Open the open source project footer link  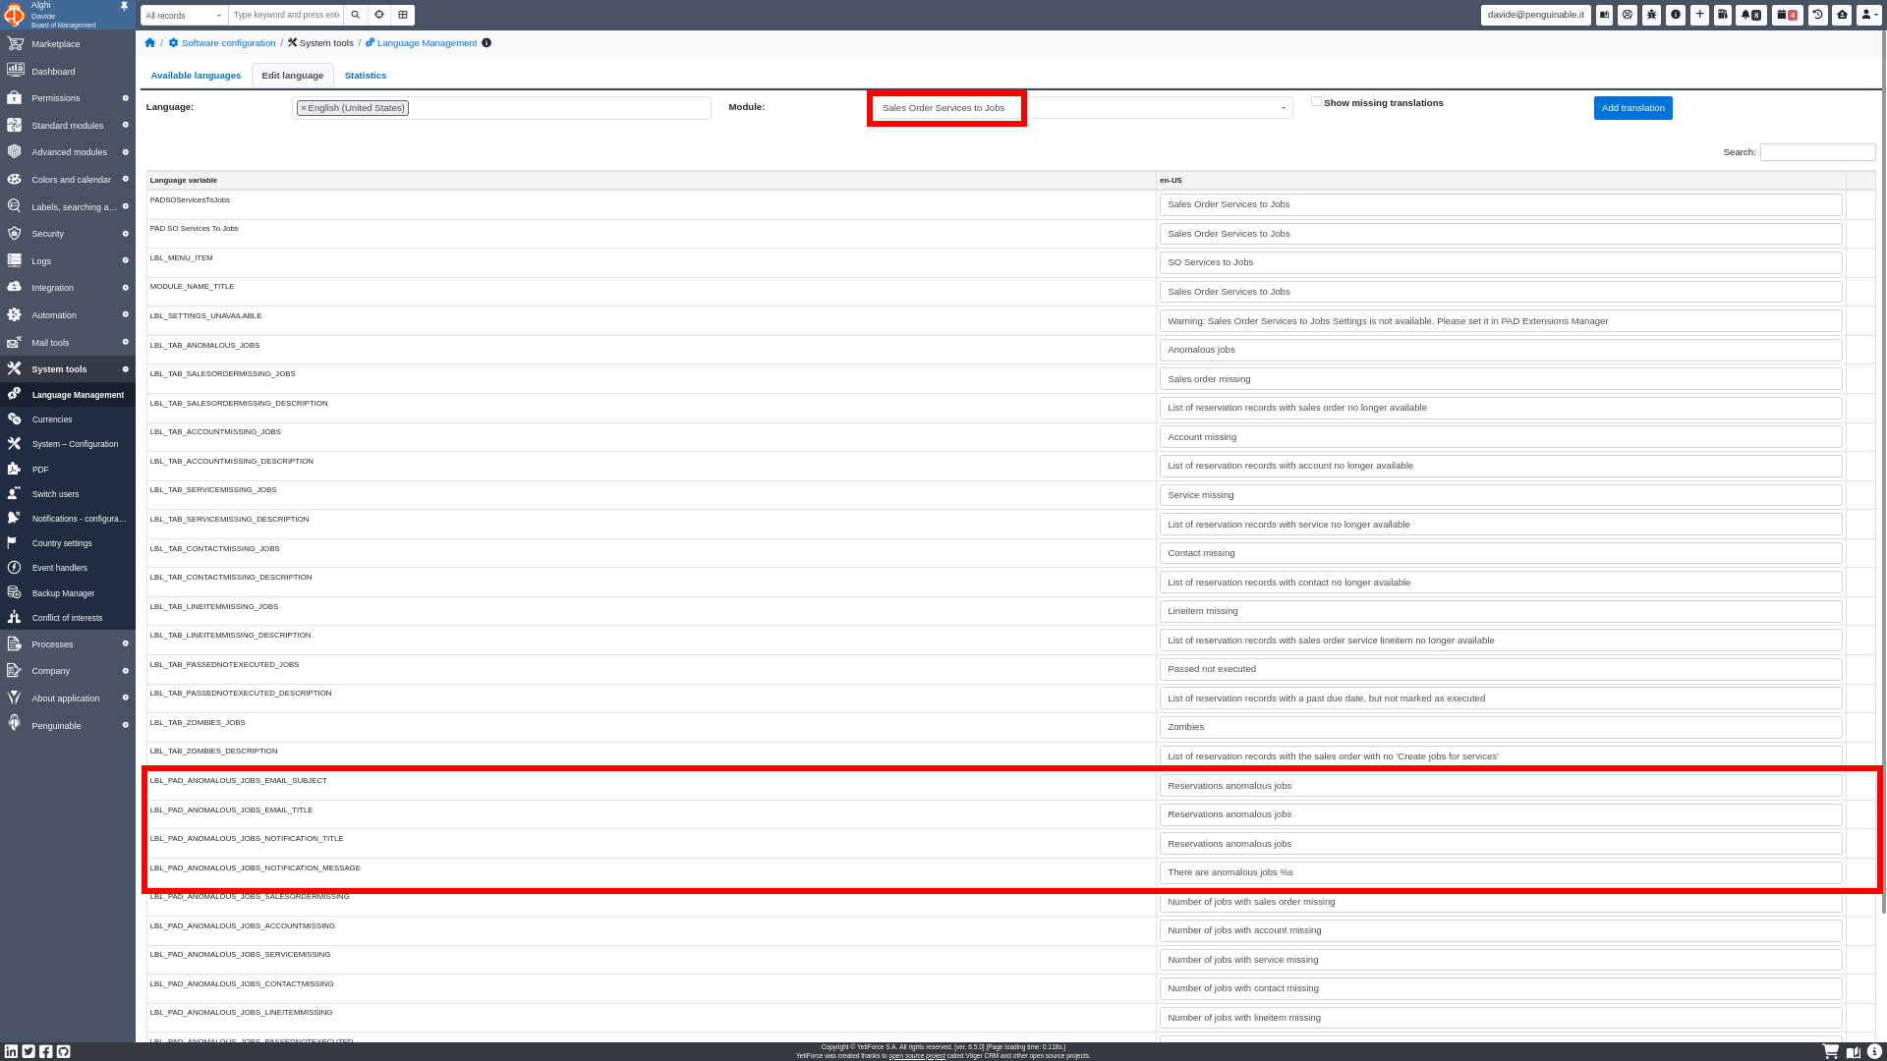pyautogui.click(x=917, y=1056)
